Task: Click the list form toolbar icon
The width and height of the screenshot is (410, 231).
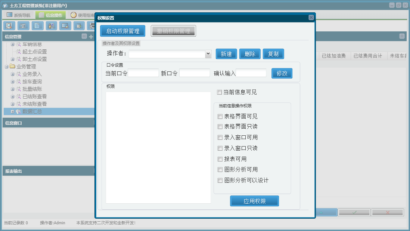Action: 23,26
